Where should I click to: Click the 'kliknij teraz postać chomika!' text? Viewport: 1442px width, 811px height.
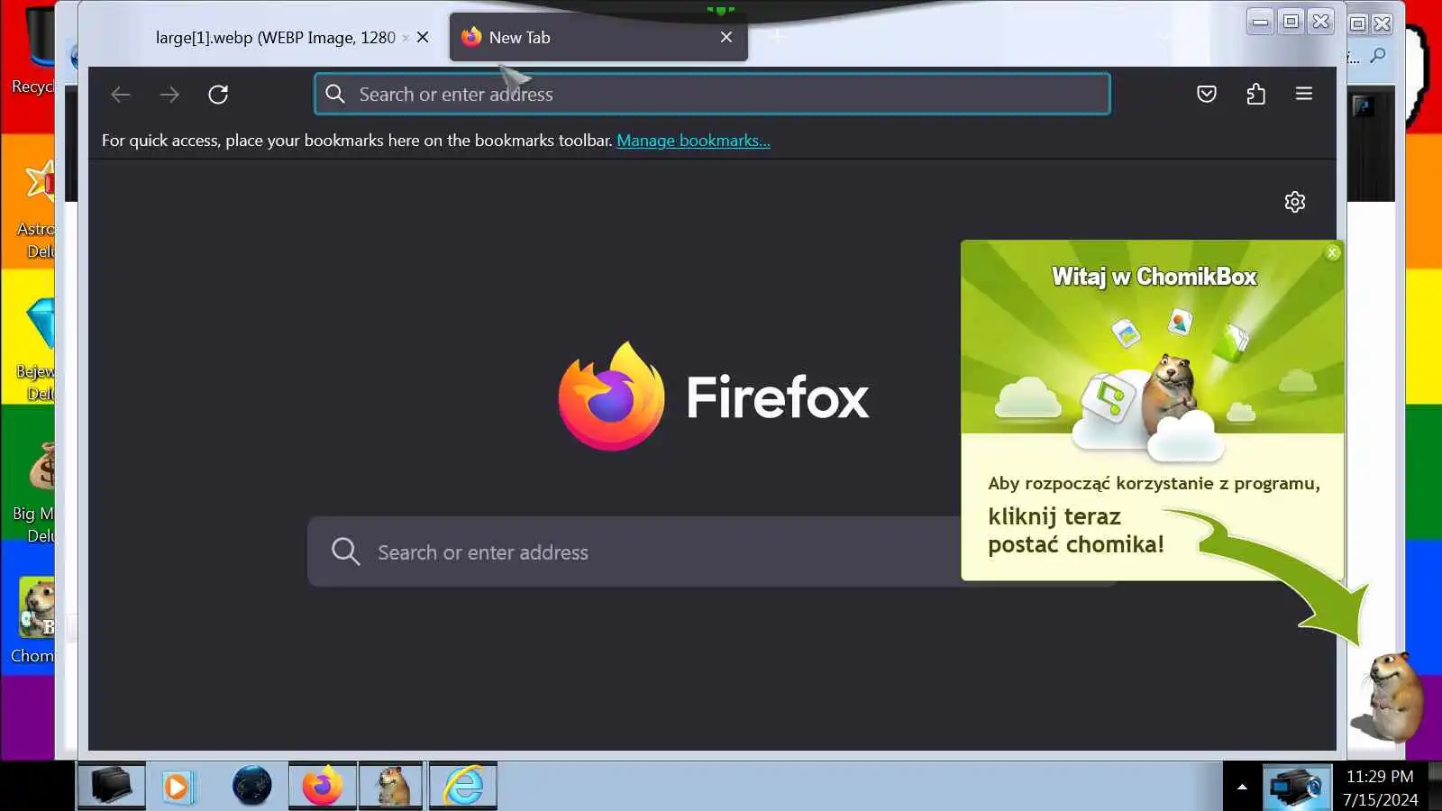1076,530
